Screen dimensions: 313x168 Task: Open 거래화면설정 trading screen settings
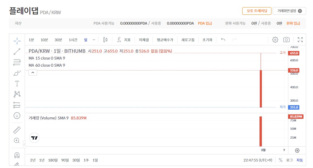point(289,11)
